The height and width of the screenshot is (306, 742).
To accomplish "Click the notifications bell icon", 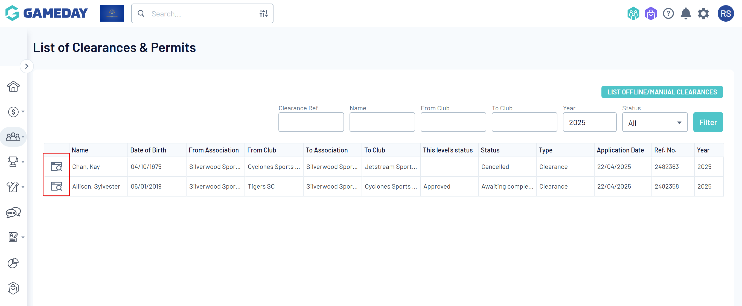I will [686, 13].
